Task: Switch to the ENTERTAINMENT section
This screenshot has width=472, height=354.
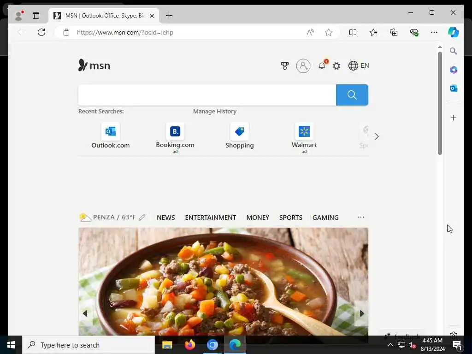Action: (210, 218)
